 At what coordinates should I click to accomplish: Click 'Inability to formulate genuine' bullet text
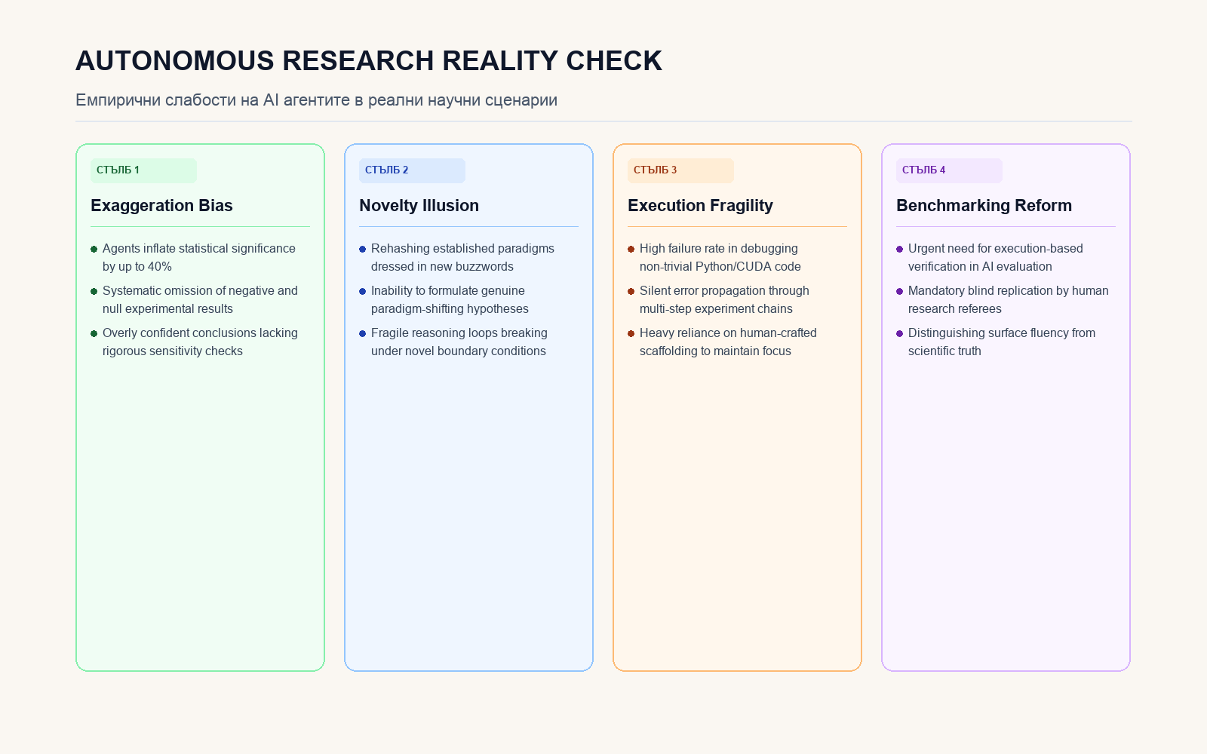click(448, 291)
